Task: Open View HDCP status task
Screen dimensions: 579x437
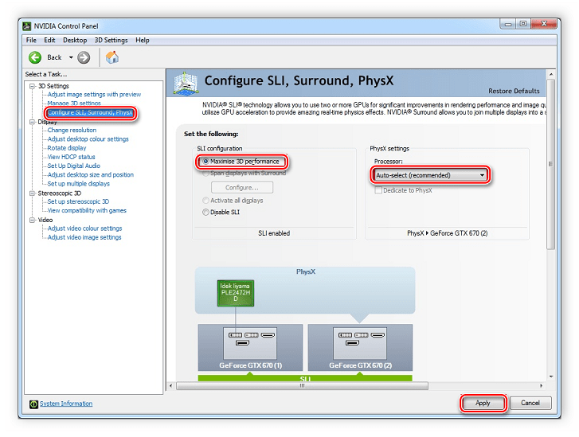Action: (71, 157)
